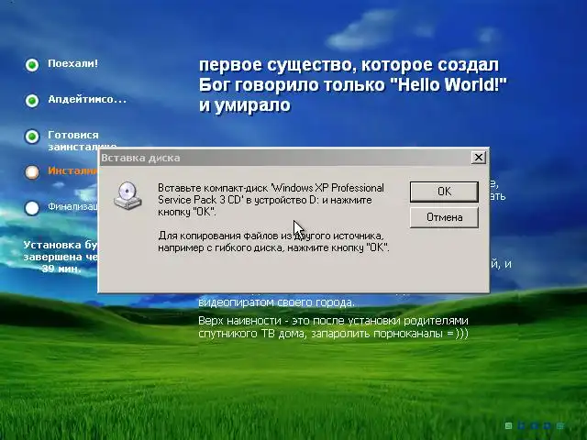Click the Отмена button
587x440 pixels.
[x=444, y=217]
